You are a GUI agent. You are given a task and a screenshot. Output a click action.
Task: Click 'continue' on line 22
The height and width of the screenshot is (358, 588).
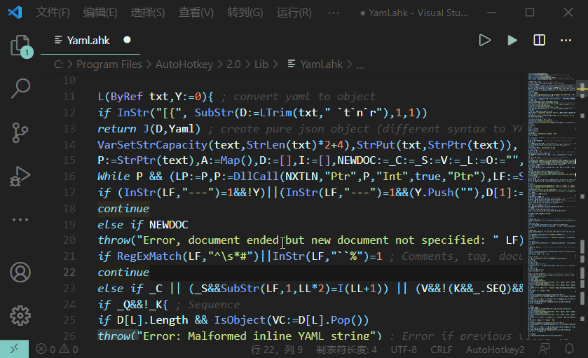pos(123,272)
